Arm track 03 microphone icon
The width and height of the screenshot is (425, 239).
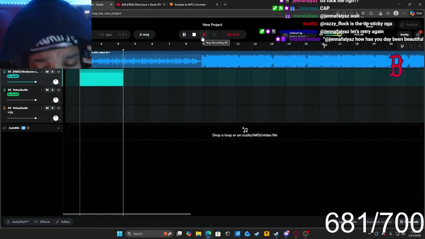pyautogui.click(x=4, y=90)
